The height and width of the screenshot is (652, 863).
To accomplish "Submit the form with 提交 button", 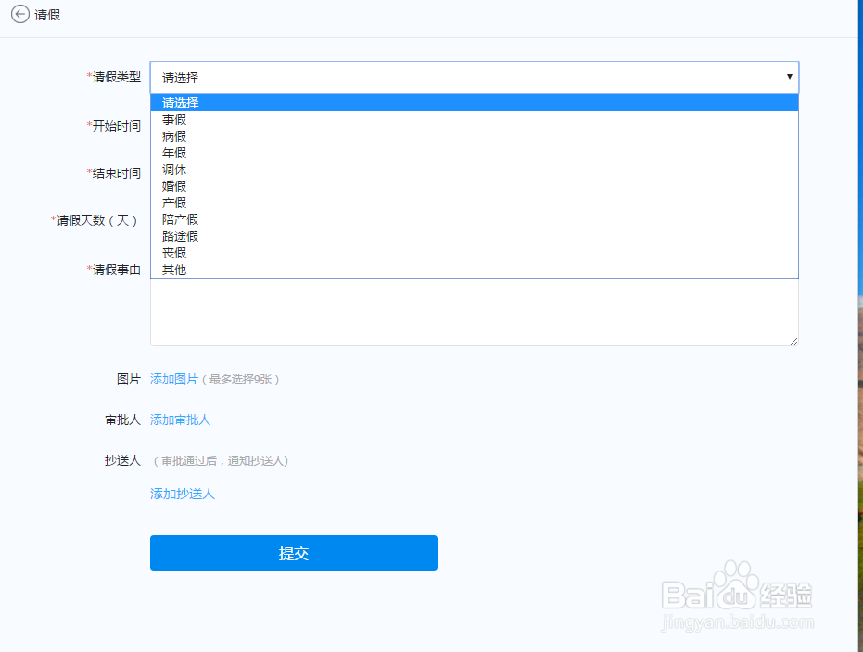I will click(x=294, y=553).
